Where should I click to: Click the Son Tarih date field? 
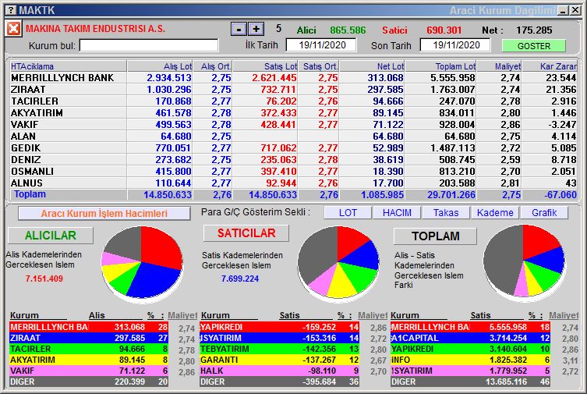tap(455, 45)
